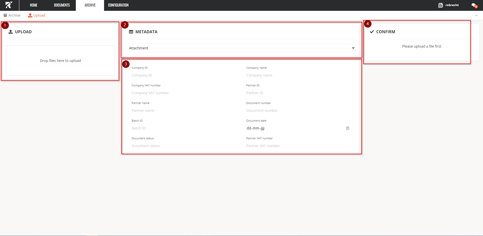
Task: Click the robrecht username link
Action: 452,5
